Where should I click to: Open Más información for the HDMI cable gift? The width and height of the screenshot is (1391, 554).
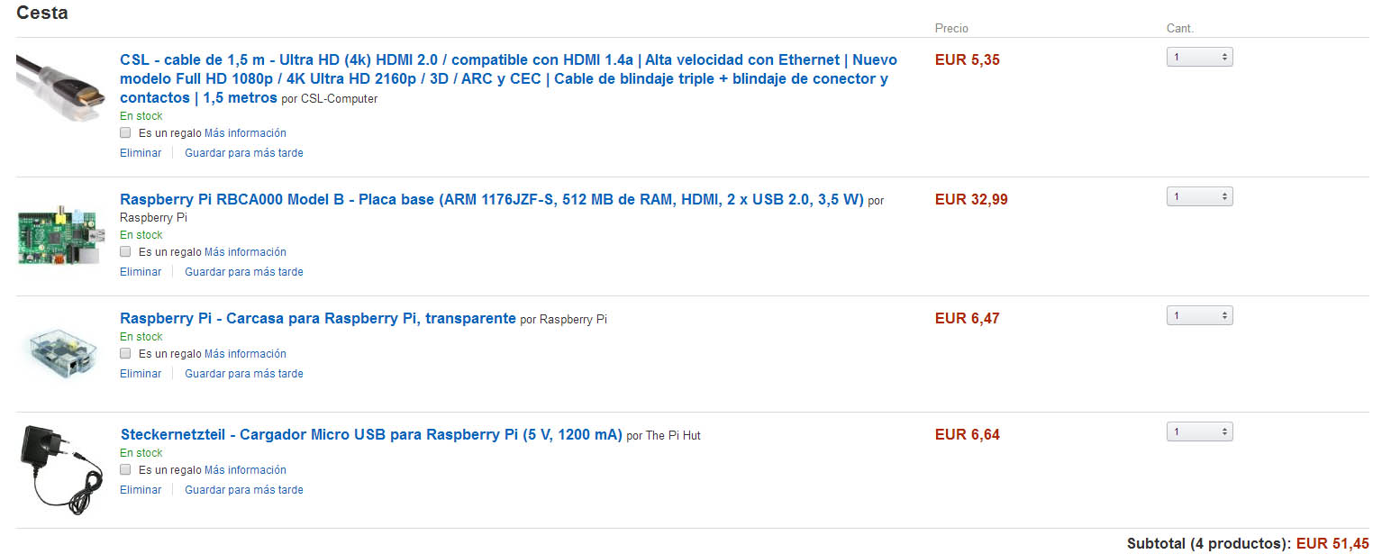coord(245,132)
